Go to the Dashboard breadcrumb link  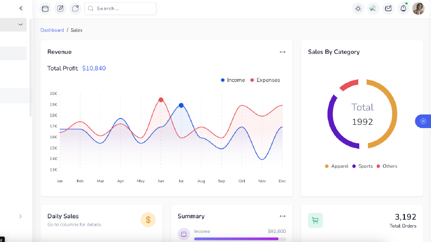[x=52, y=30]
